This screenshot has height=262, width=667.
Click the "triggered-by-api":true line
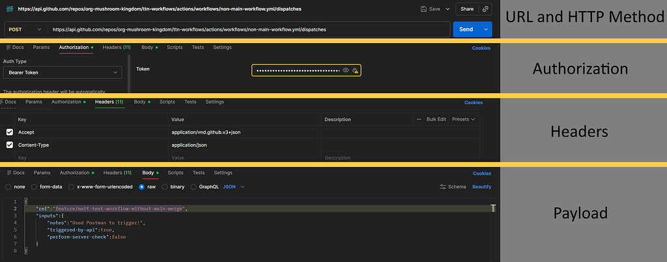[x=81, y=229]
